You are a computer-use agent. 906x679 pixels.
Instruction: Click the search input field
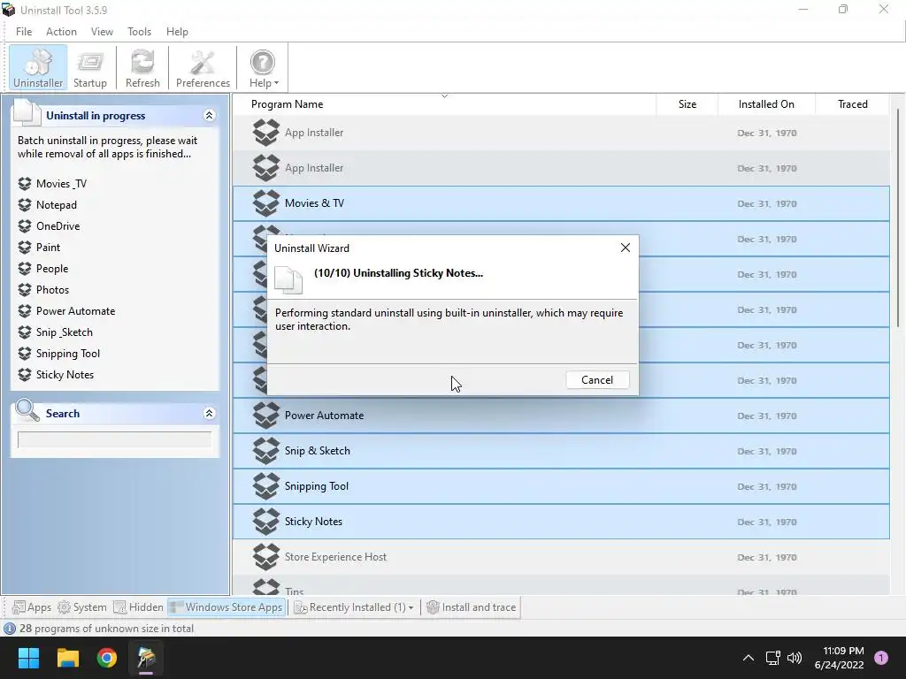(x=114, y=440)
